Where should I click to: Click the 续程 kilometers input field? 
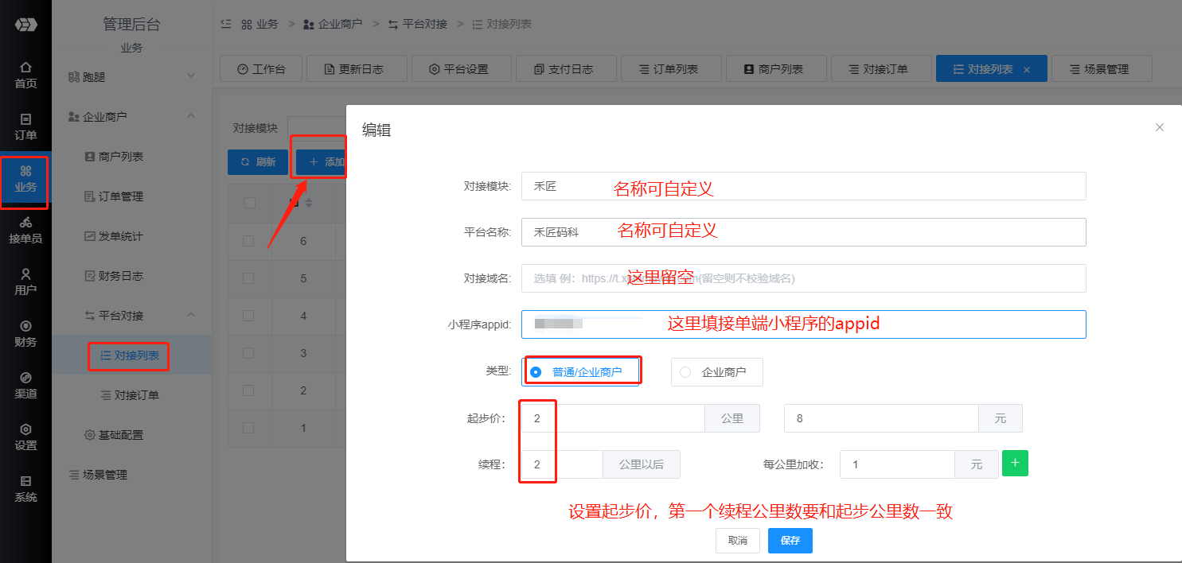(x=562, y=464)
